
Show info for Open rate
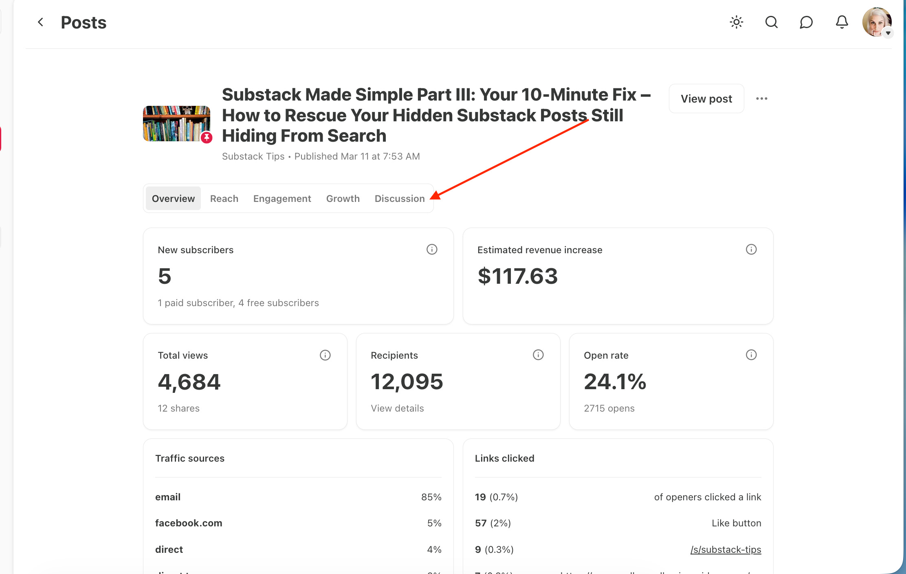[751, 355]
